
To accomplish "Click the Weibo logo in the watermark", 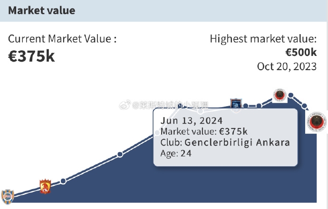I will tap(125, 105).
